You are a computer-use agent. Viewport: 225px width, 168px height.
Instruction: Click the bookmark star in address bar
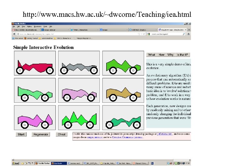tap(139, 34)
